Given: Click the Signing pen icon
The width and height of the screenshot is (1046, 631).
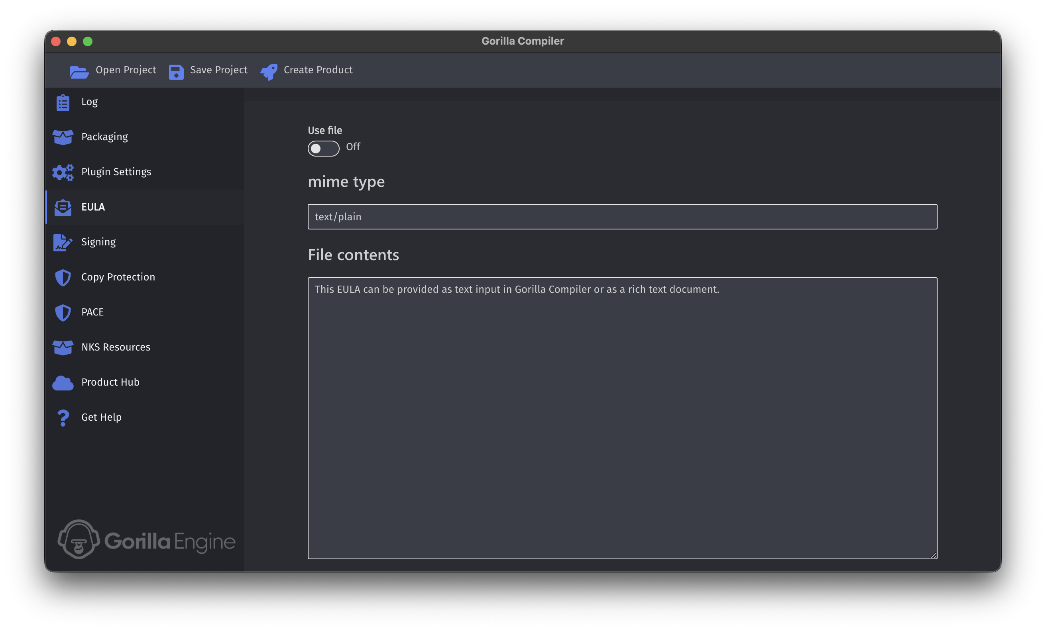Looking at the screenshot, I should pyautogui.click(x=63, y=242).
